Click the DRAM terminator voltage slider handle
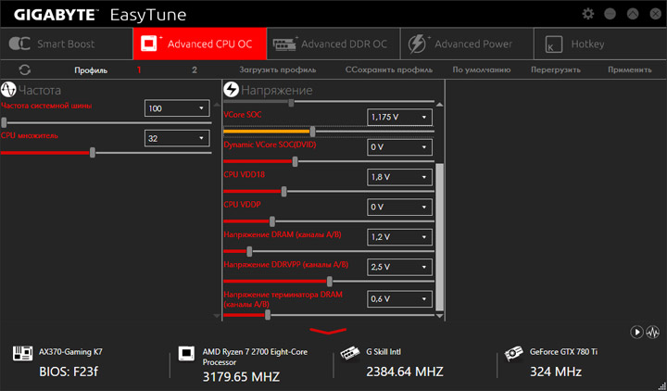Image resolution: width=667 pixels, height=391 pixels. pyautogui.click(x=267, y=315)
